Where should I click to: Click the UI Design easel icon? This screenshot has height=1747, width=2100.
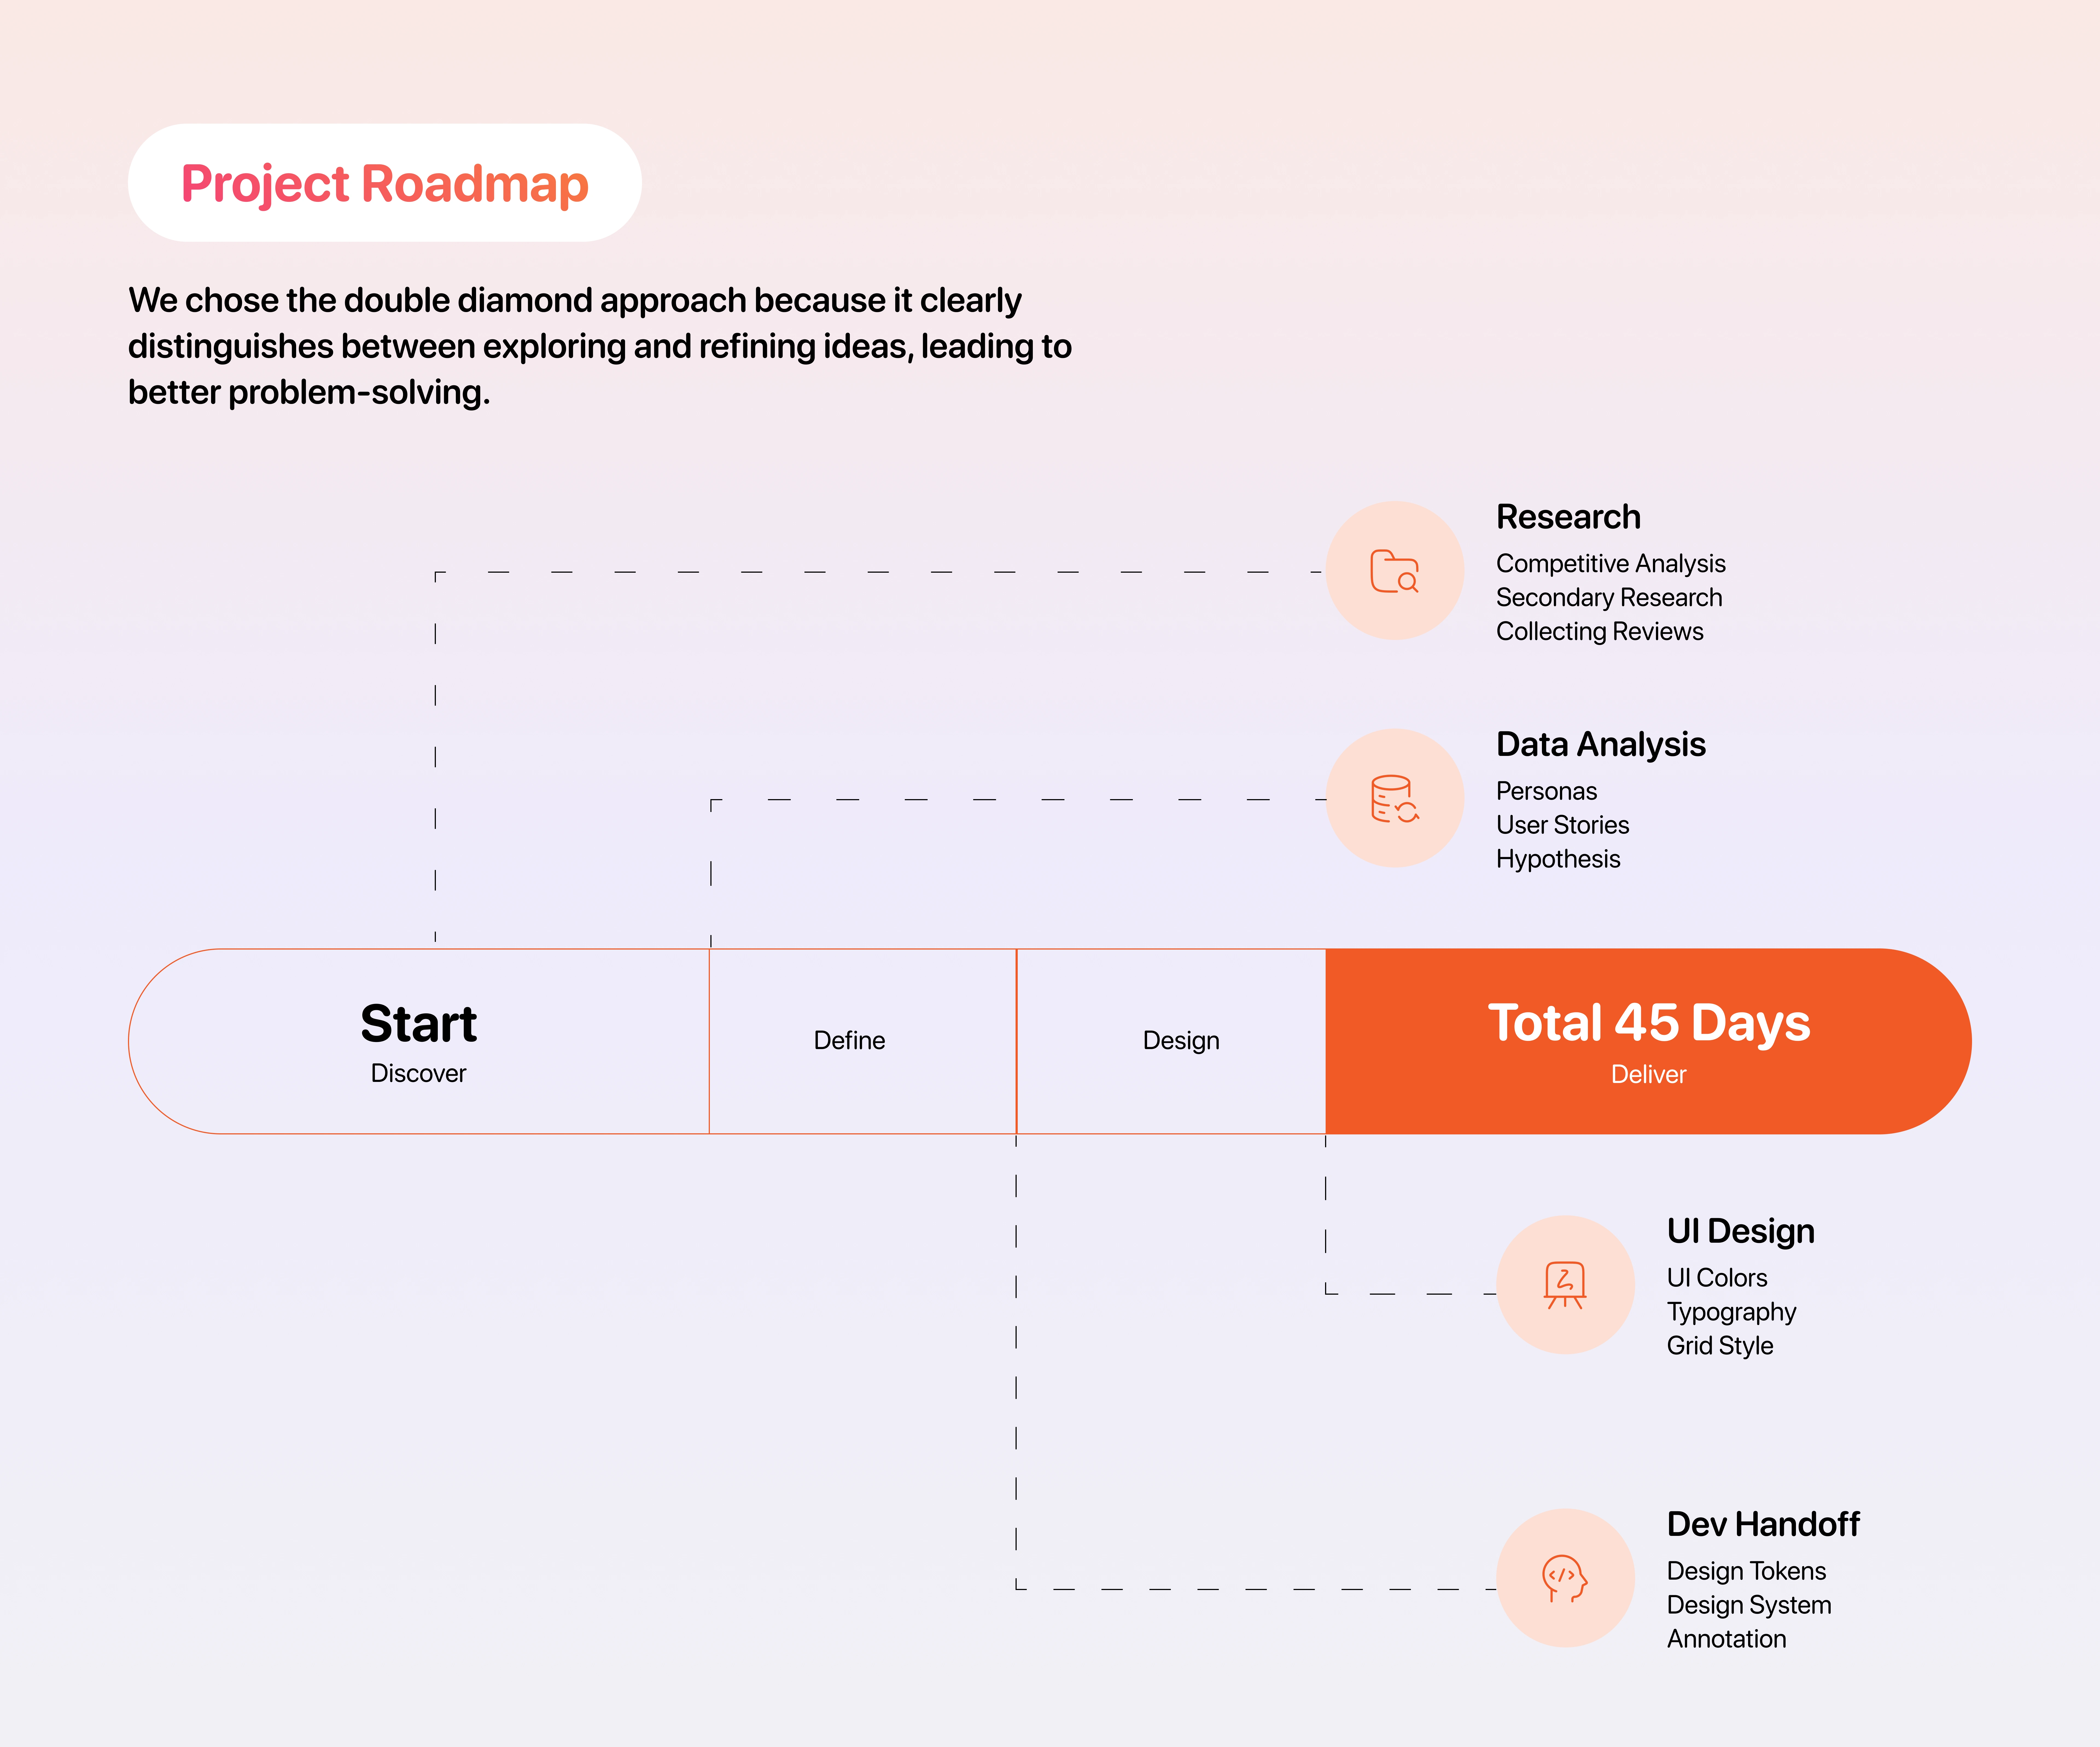click(x=1565, y=1285)
